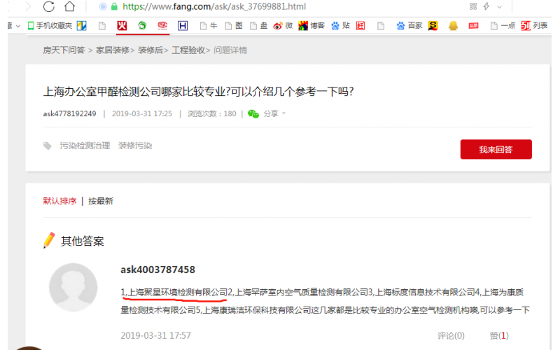Go to 装修后 breadcrumb link

pyautogui.click(x=150, y=50)
